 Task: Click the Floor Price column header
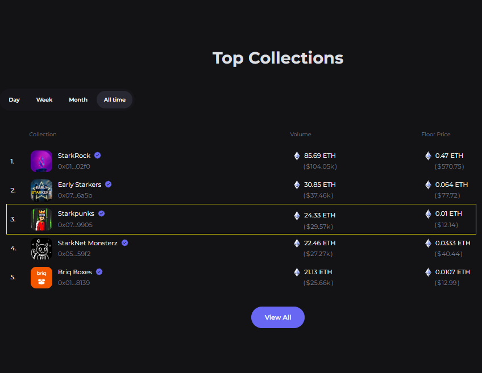click(x=436, y=135)
